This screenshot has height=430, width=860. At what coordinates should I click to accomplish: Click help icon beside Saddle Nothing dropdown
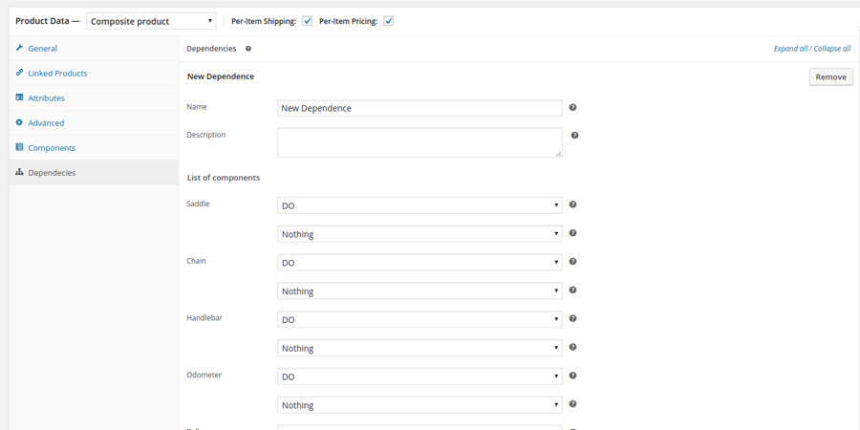click(573, 233)
